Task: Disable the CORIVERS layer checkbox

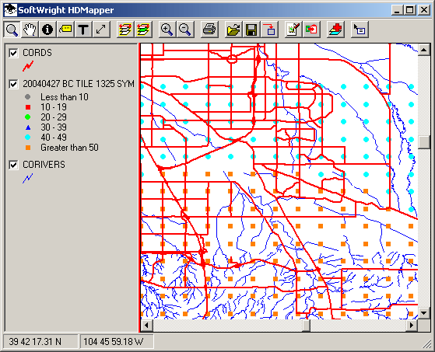Action: pyautogui.click(x=13, y=165)
